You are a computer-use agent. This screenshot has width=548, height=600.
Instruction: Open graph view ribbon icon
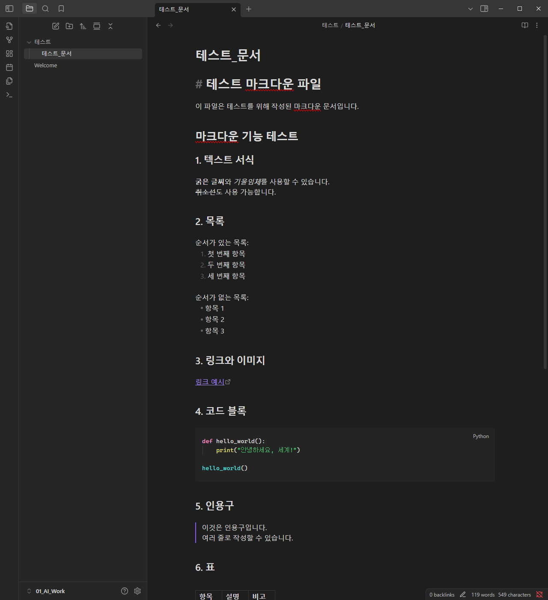(9, 40)
